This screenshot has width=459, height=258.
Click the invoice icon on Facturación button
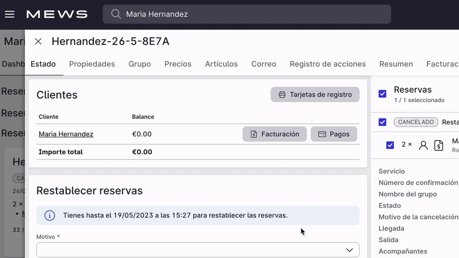tap(254, 134)
